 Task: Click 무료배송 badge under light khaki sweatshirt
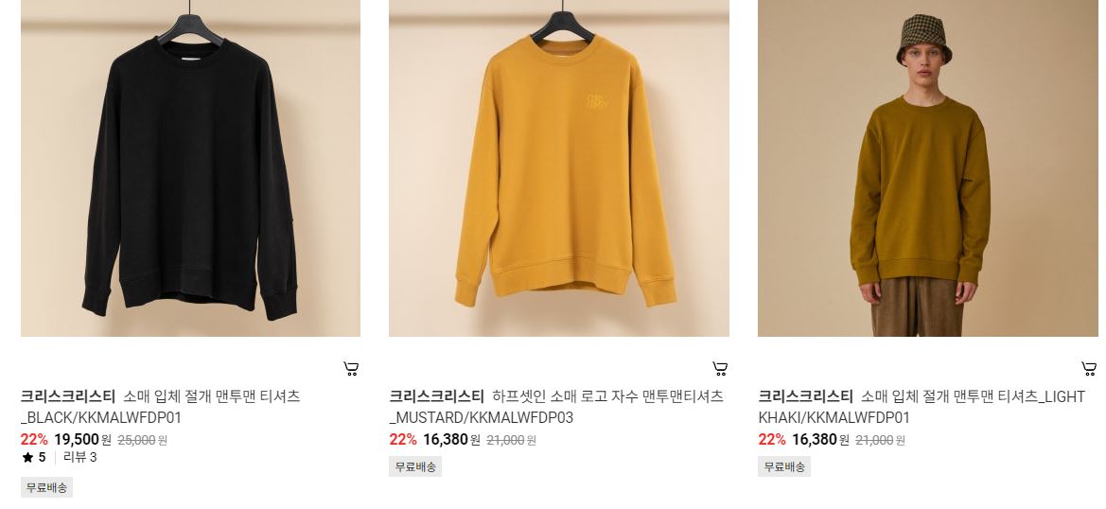784,466
